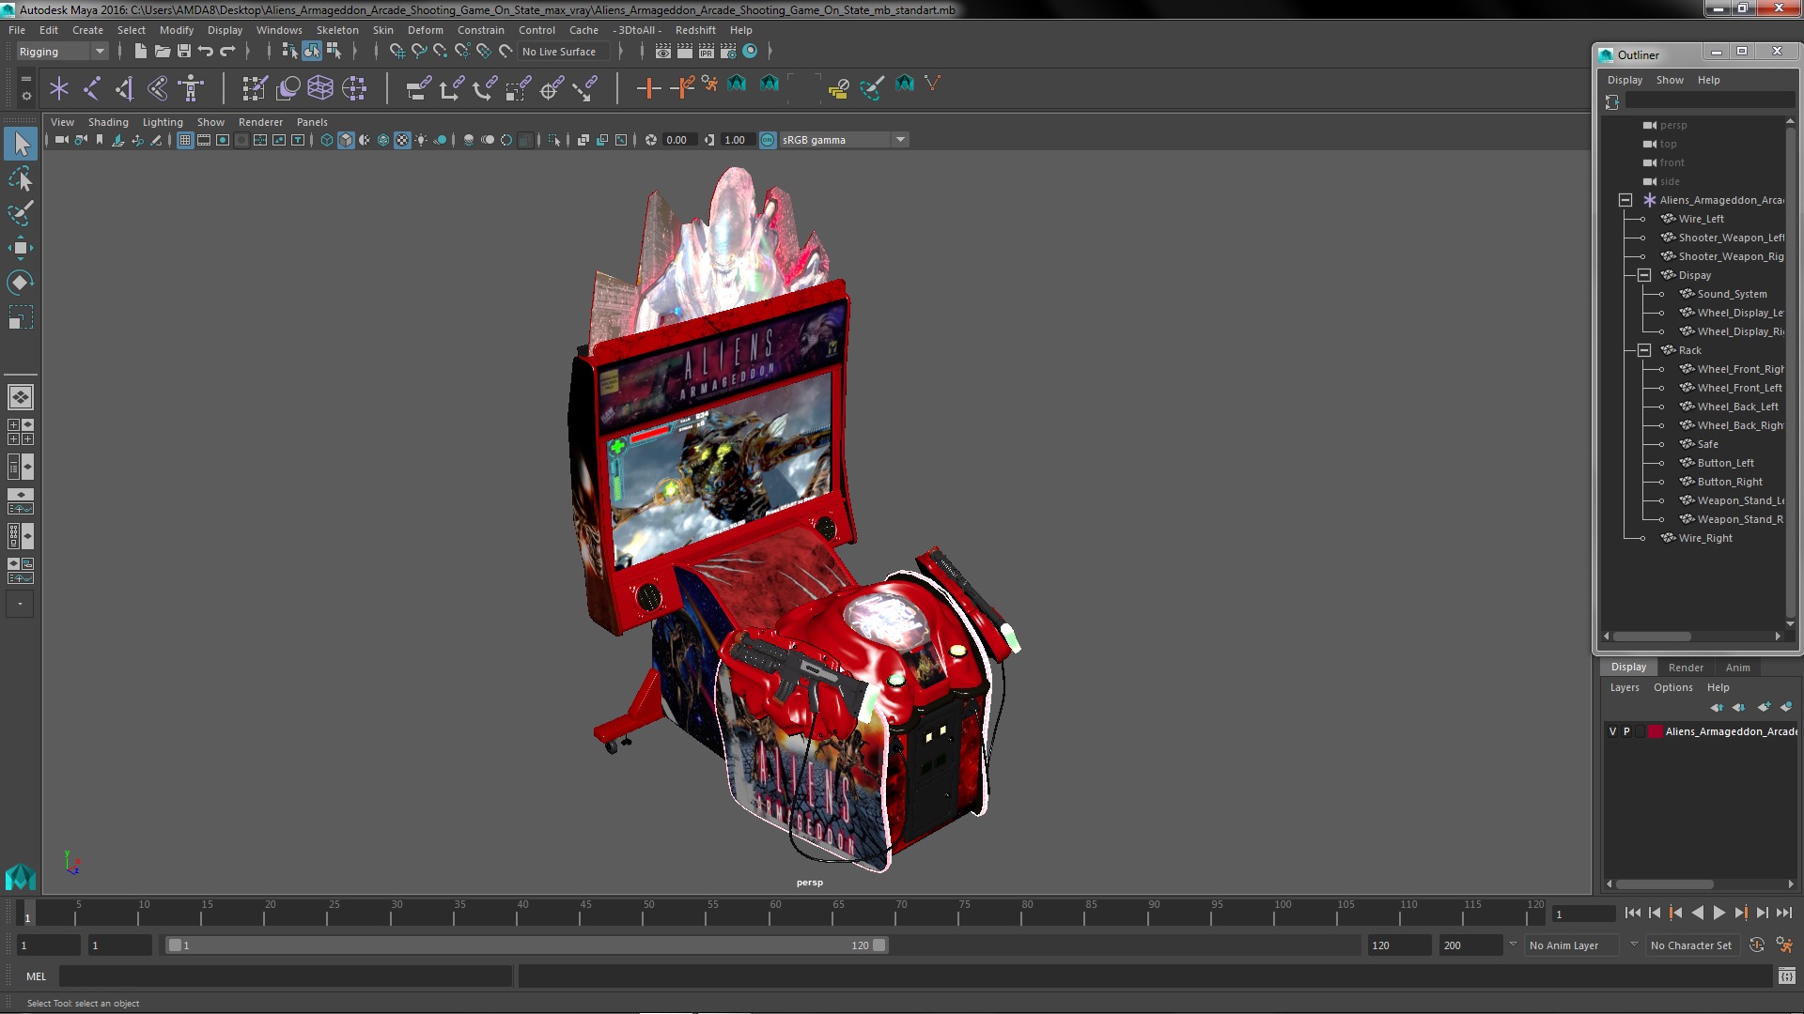1804x1014 pixels.
Task: Collapse the Rack group in Outliner
Action: click(x=1644, y=350)
